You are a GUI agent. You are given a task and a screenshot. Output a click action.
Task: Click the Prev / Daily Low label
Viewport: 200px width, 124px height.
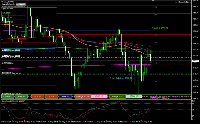tap(121, 78)
